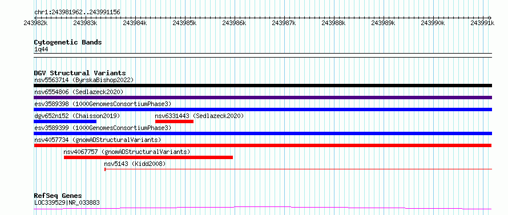Click nsv4067757 (gnomADStructuralVariants) label

tap(127, 152)
